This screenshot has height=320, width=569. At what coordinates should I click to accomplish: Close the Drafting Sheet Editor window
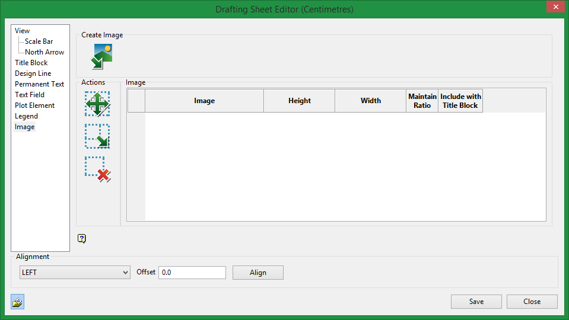[555, 7]
